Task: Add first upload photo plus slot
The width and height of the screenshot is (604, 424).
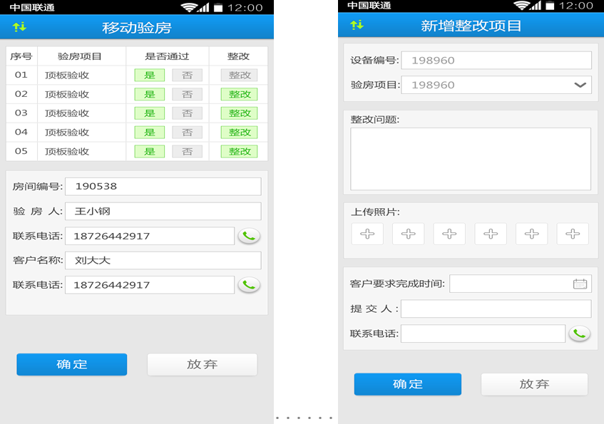Action: [x=367, y=234]
